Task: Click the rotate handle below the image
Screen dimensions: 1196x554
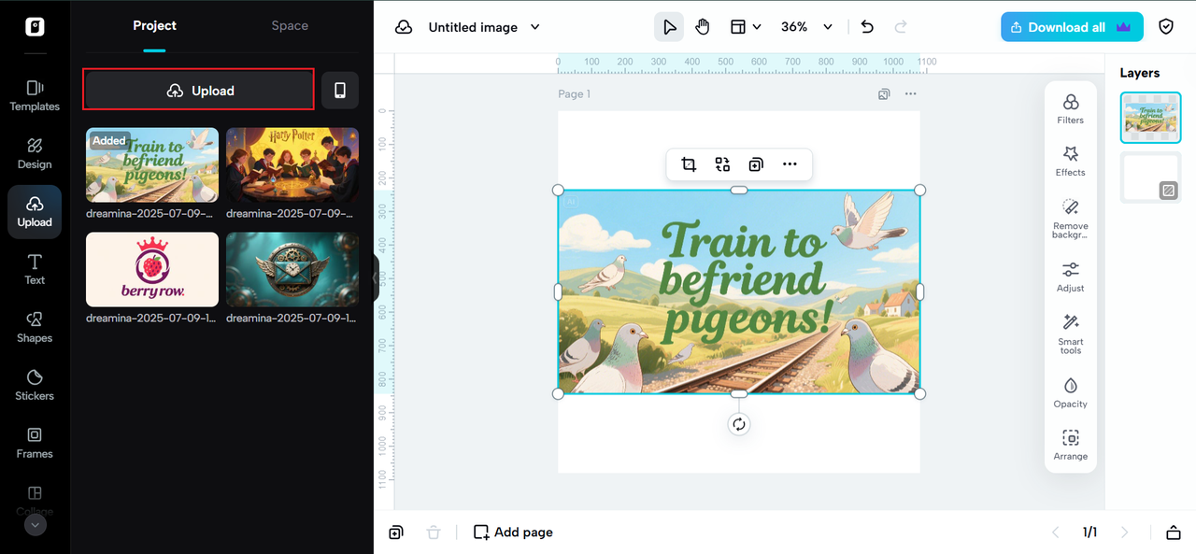Action: click(739, 424)
